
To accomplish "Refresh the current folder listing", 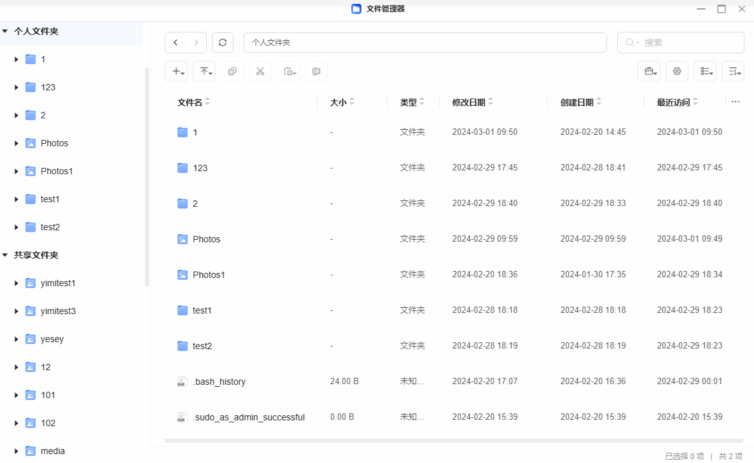I will click(223, 43).
